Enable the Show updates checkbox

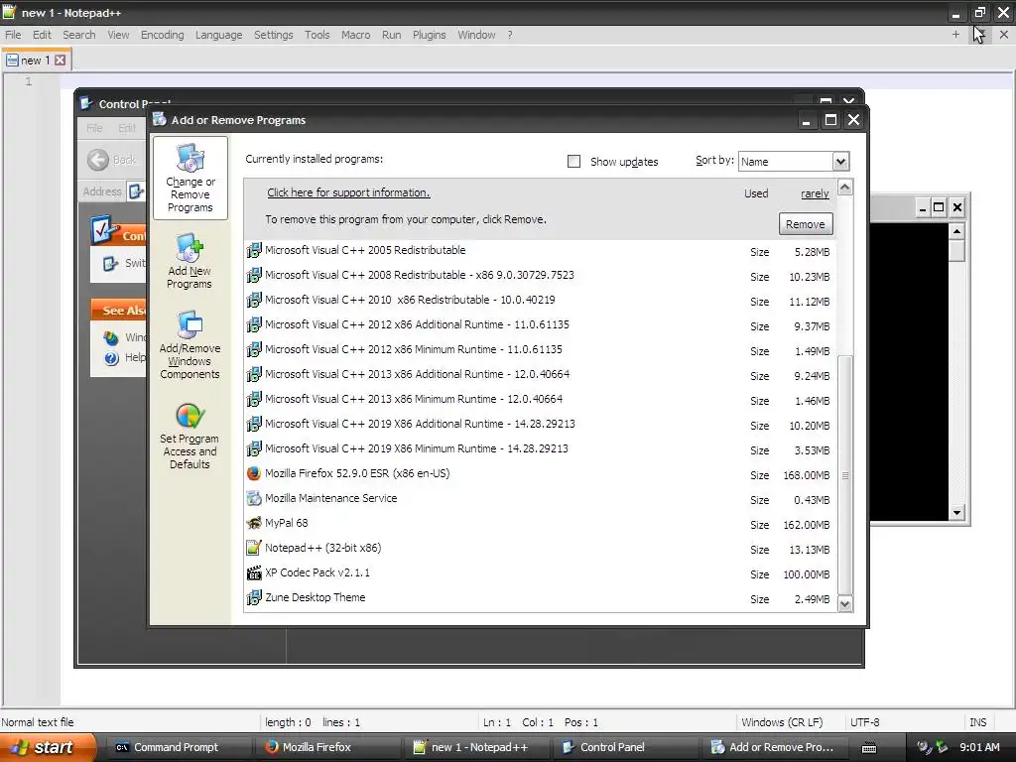coord(574,162)
